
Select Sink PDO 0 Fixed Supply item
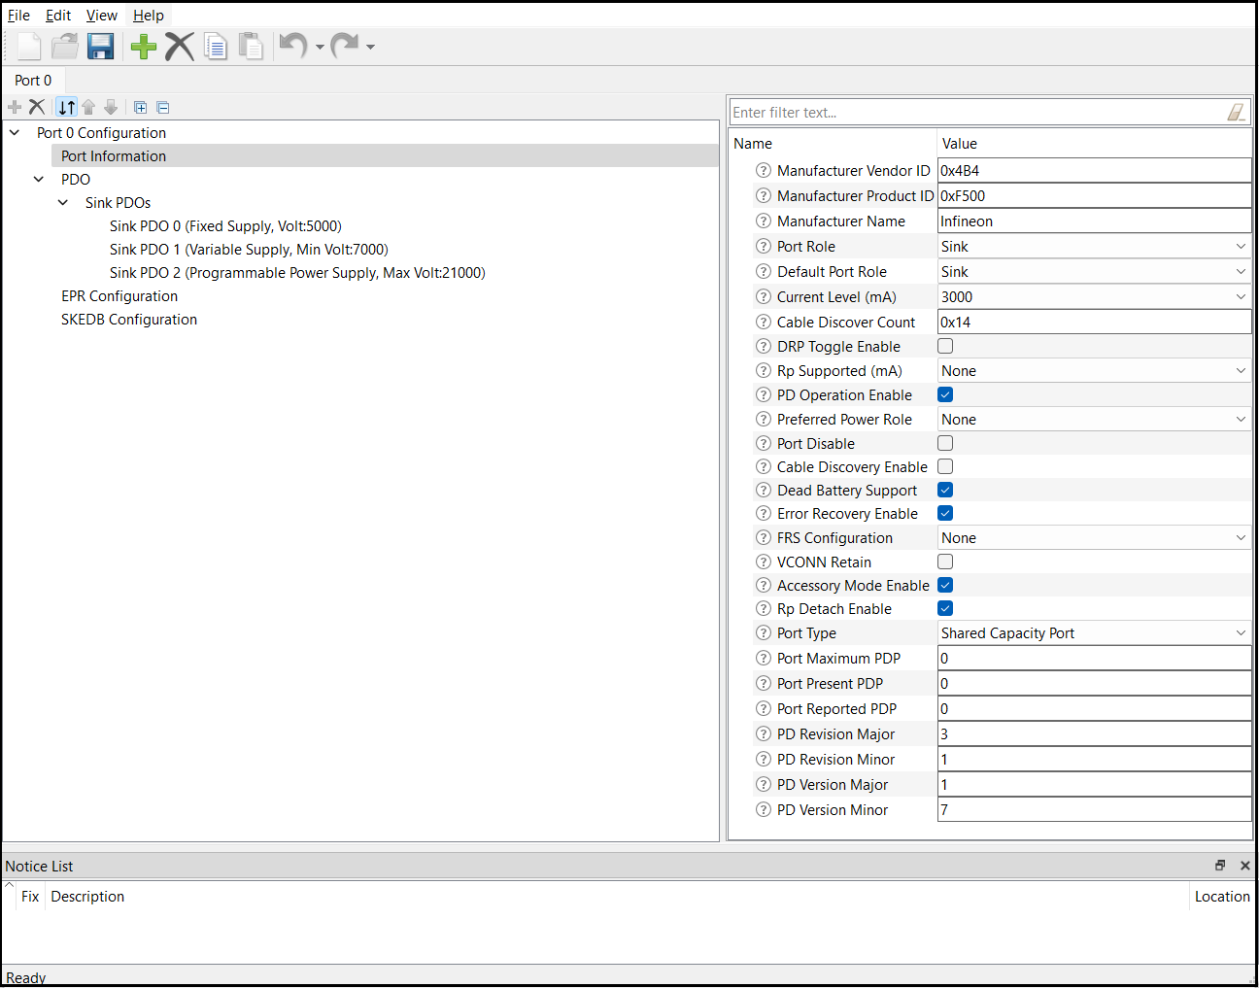pos(225,225)
